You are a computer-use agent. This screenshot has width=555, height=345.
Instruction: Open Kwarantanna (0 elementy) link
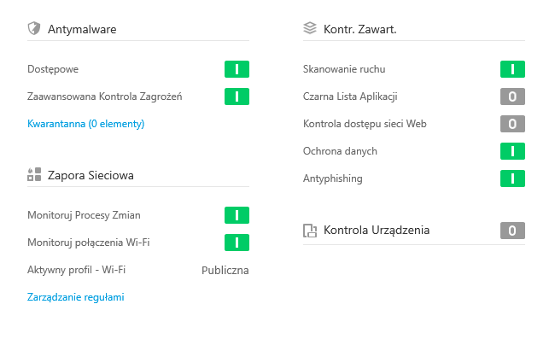[x=85, y=124]
